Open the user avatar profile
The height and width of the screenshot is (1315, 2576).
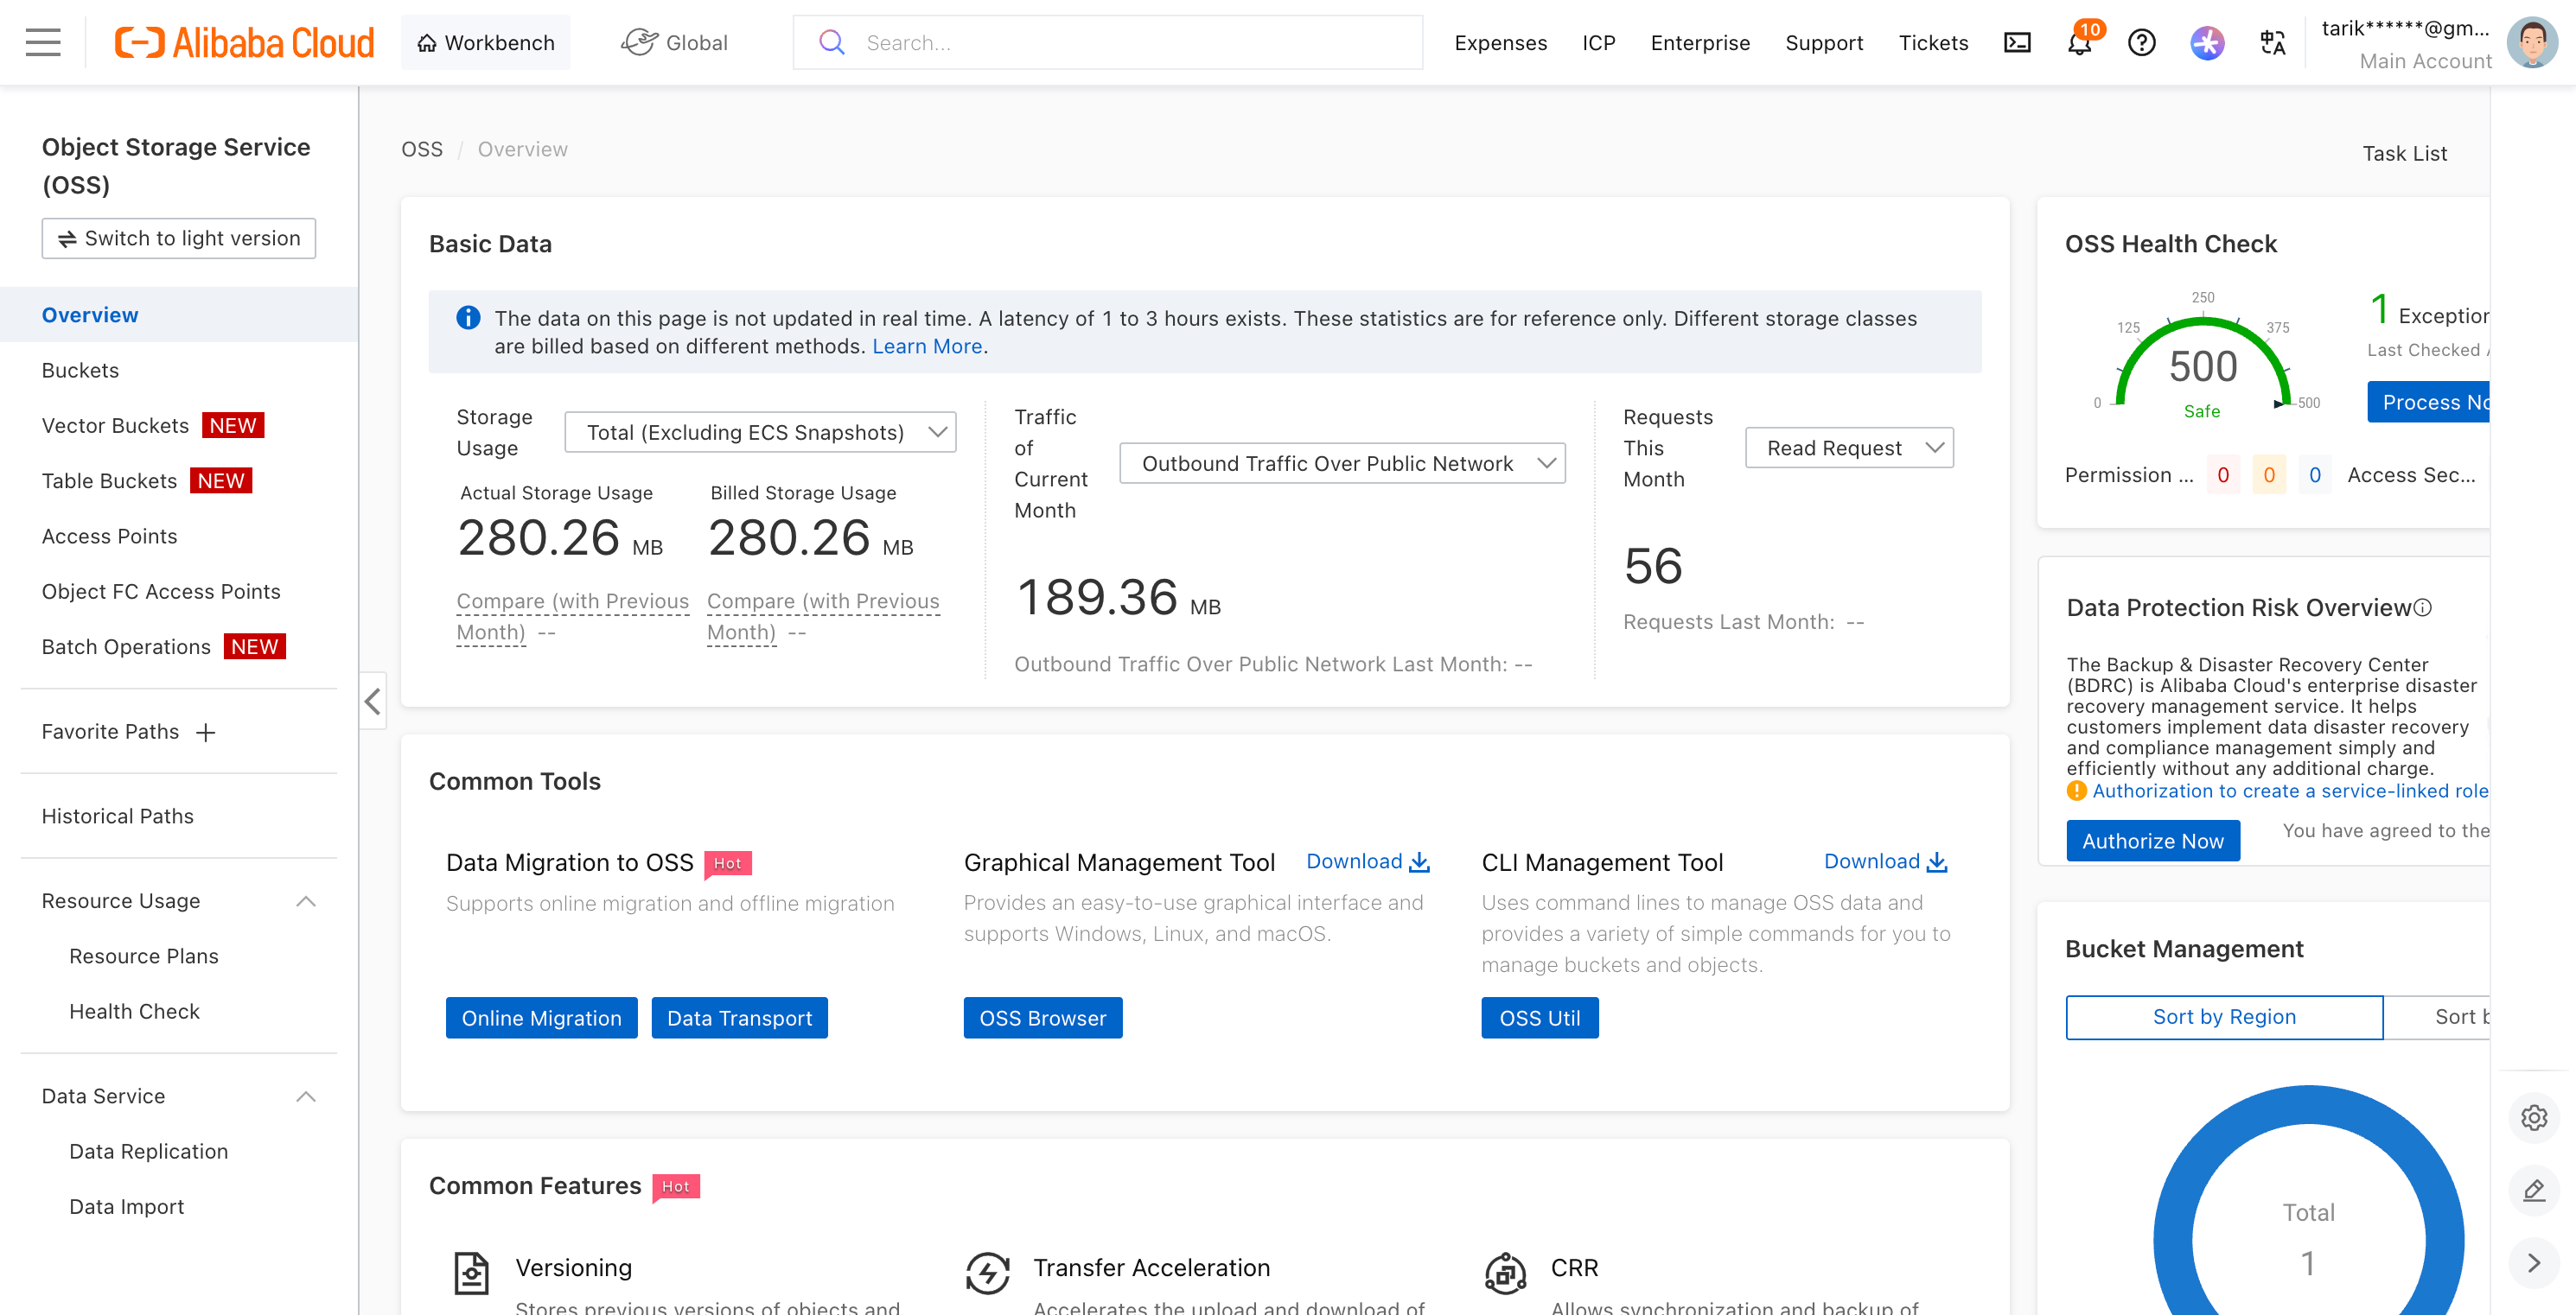tap(2532, 43)
